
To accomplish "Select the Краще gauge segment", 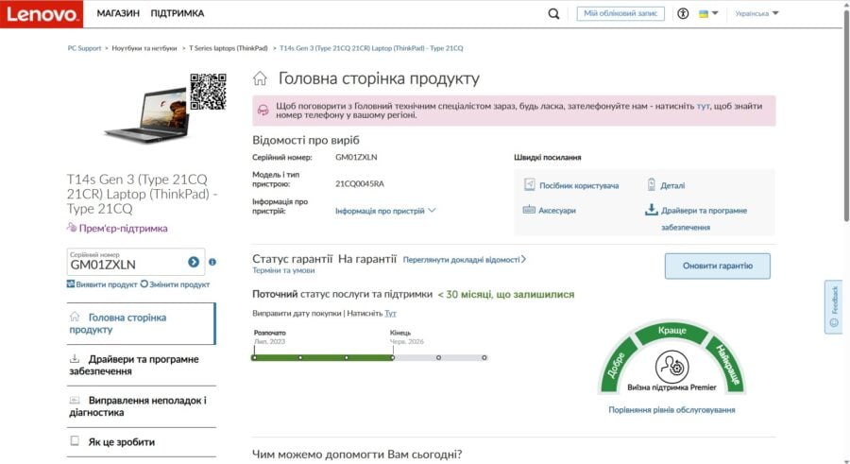I will [x=672, y=331].
